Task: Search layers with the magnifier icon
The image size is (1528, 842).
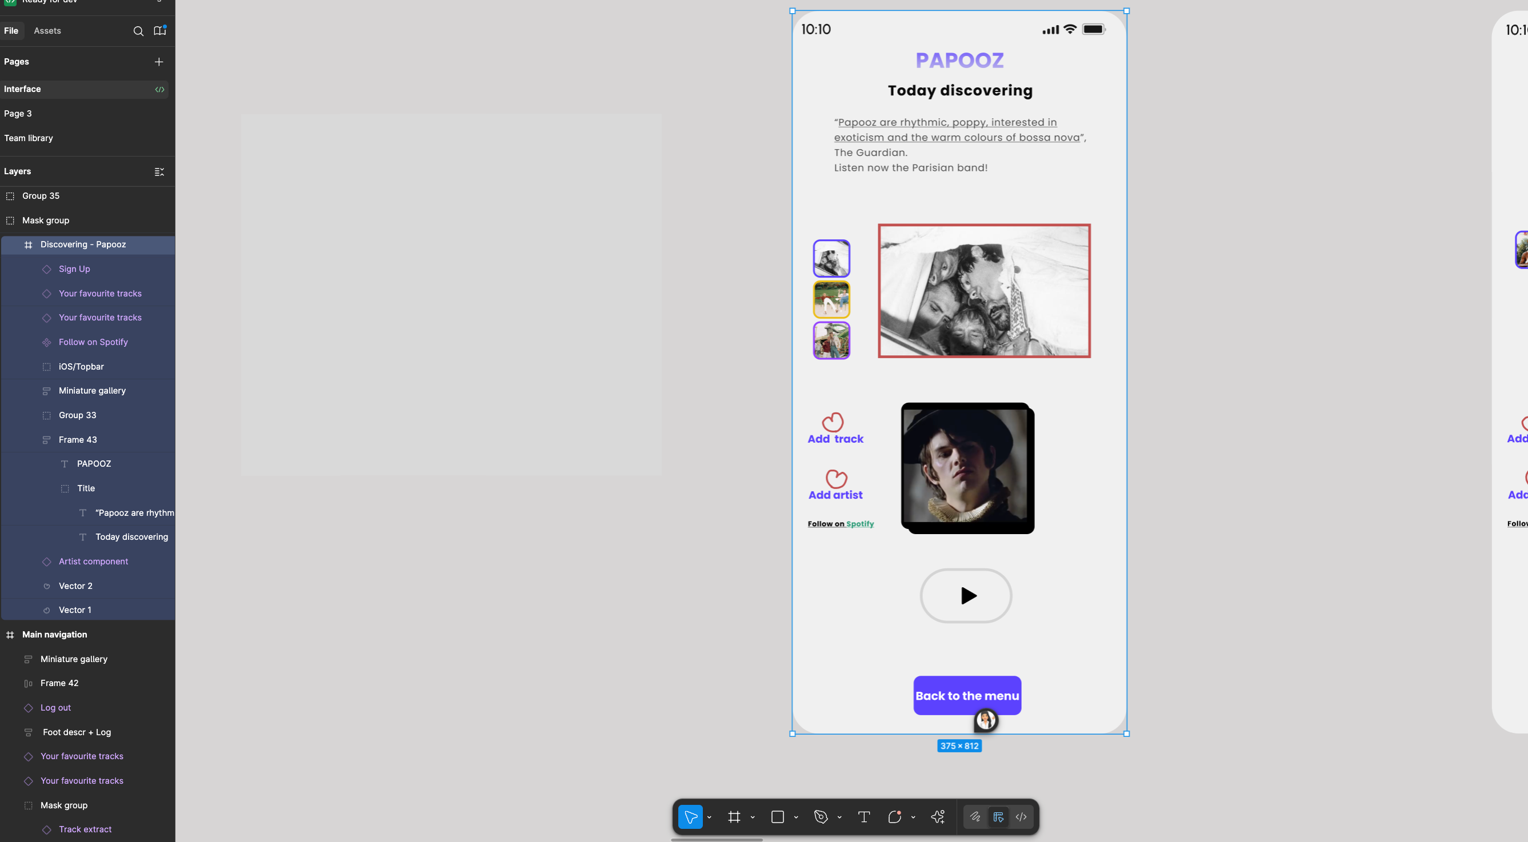Action: pyautogui.click(x=138, y=31)
